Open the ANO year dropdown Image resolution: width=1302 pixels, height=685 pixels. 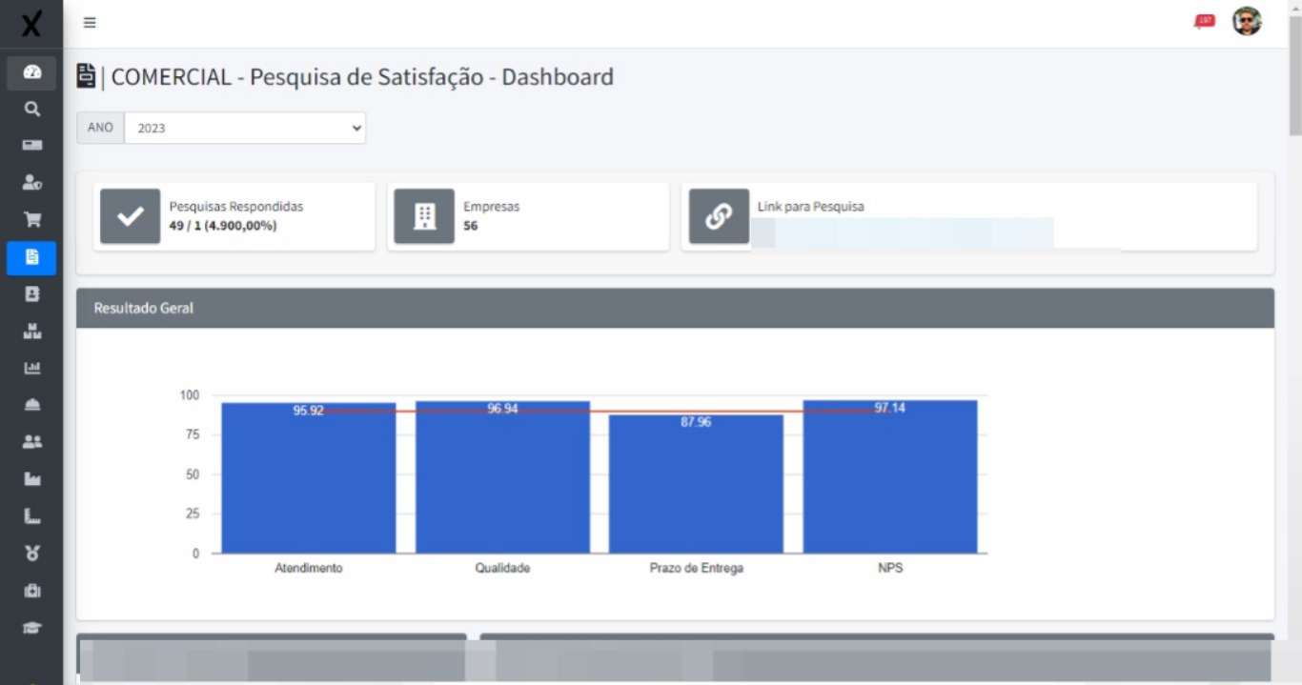click(245, 128)
